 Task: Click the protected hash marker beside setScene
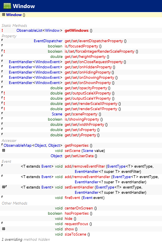click(x=4, y=150)
